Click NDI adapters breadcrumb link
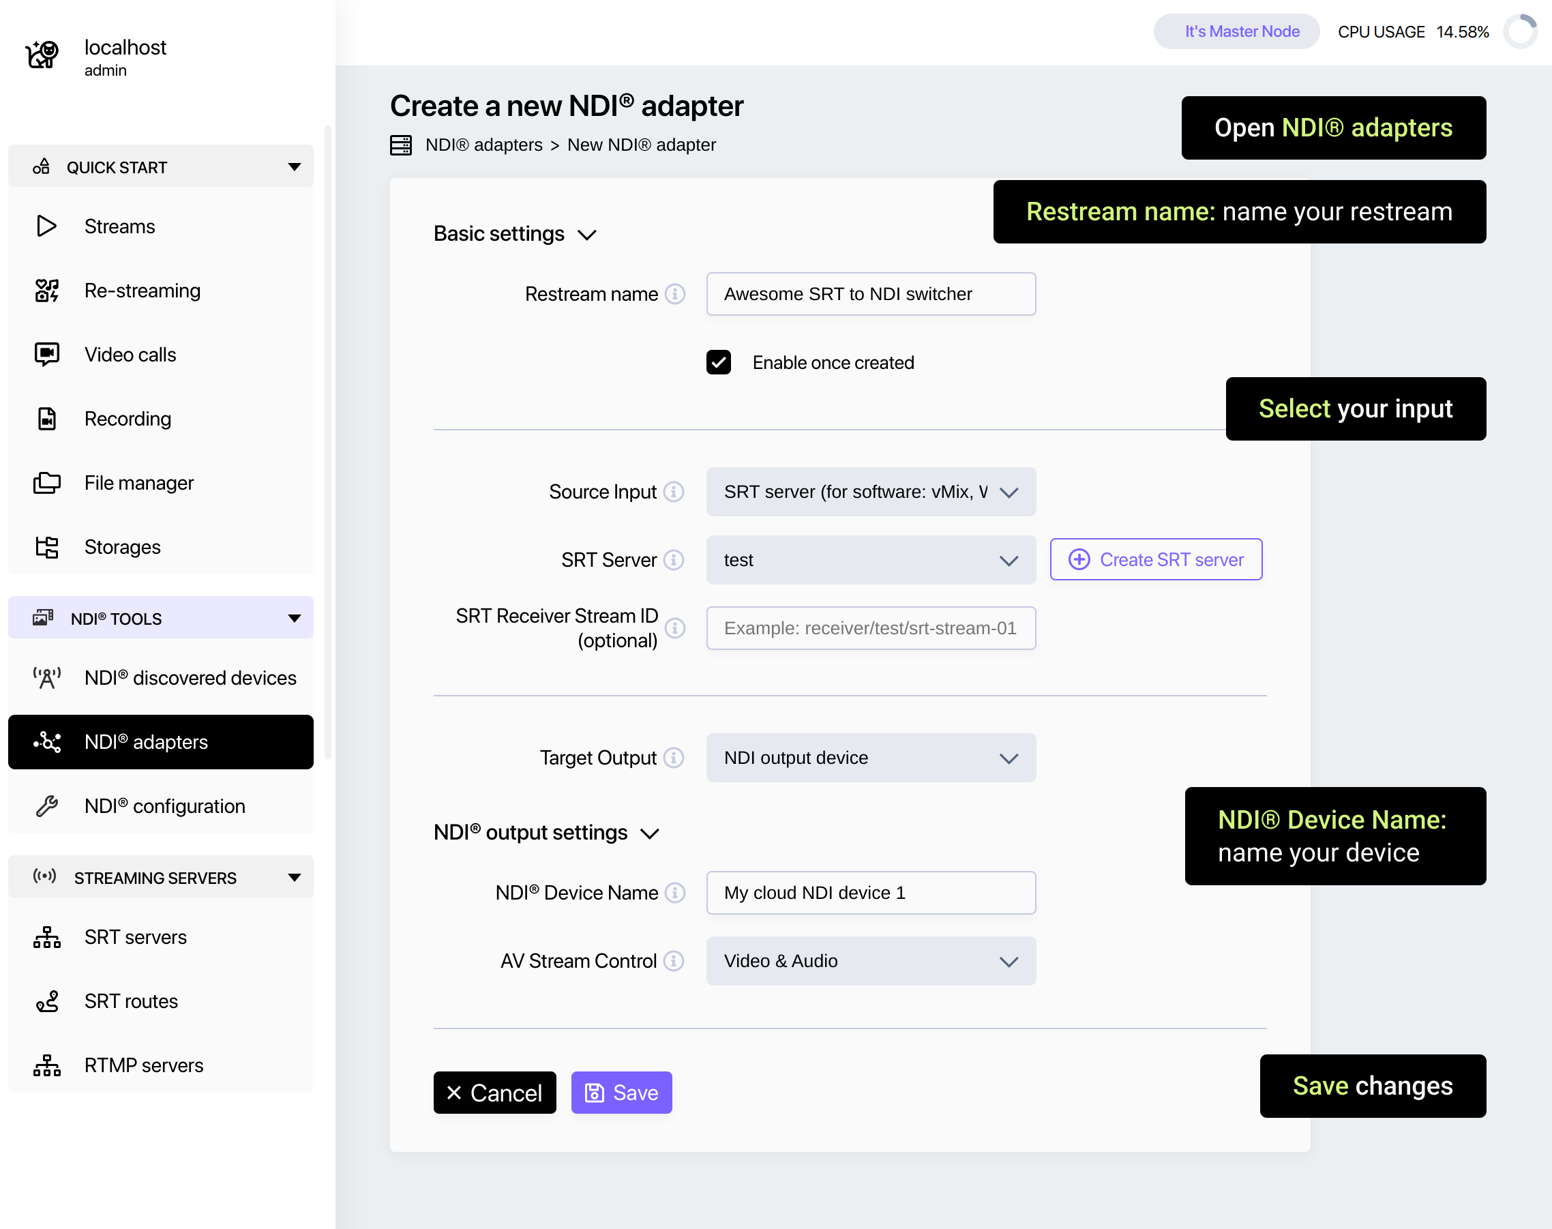This screenshot has height=1229, width=1552. click(x=483, y=145)
